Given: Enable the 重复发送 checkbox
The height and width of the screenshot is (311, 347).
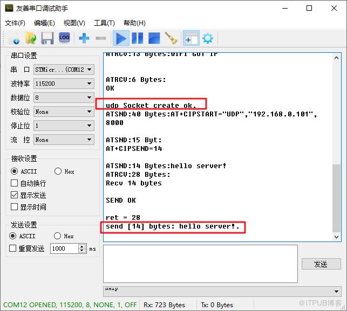Looking at the screenshot, I should pyautogui.click(x=27, y=248).
